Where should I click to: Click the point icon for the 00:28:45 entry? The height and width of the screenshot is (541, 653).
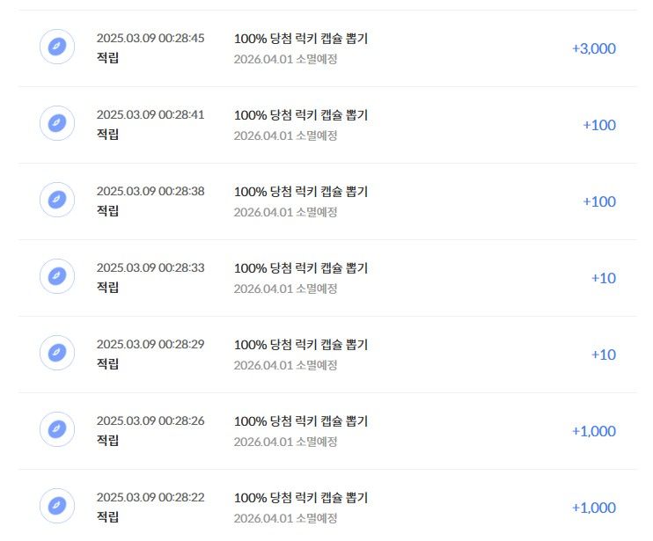(57, 47)
